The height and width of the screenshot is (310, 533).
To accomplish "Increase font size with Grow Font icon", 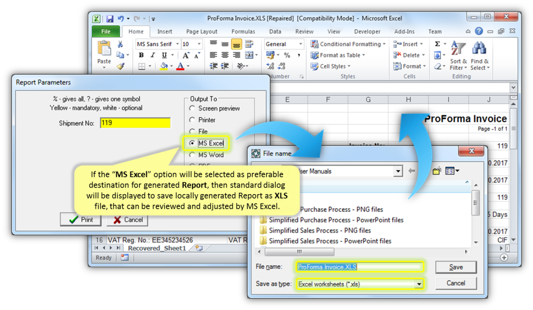I will point(186,56).
